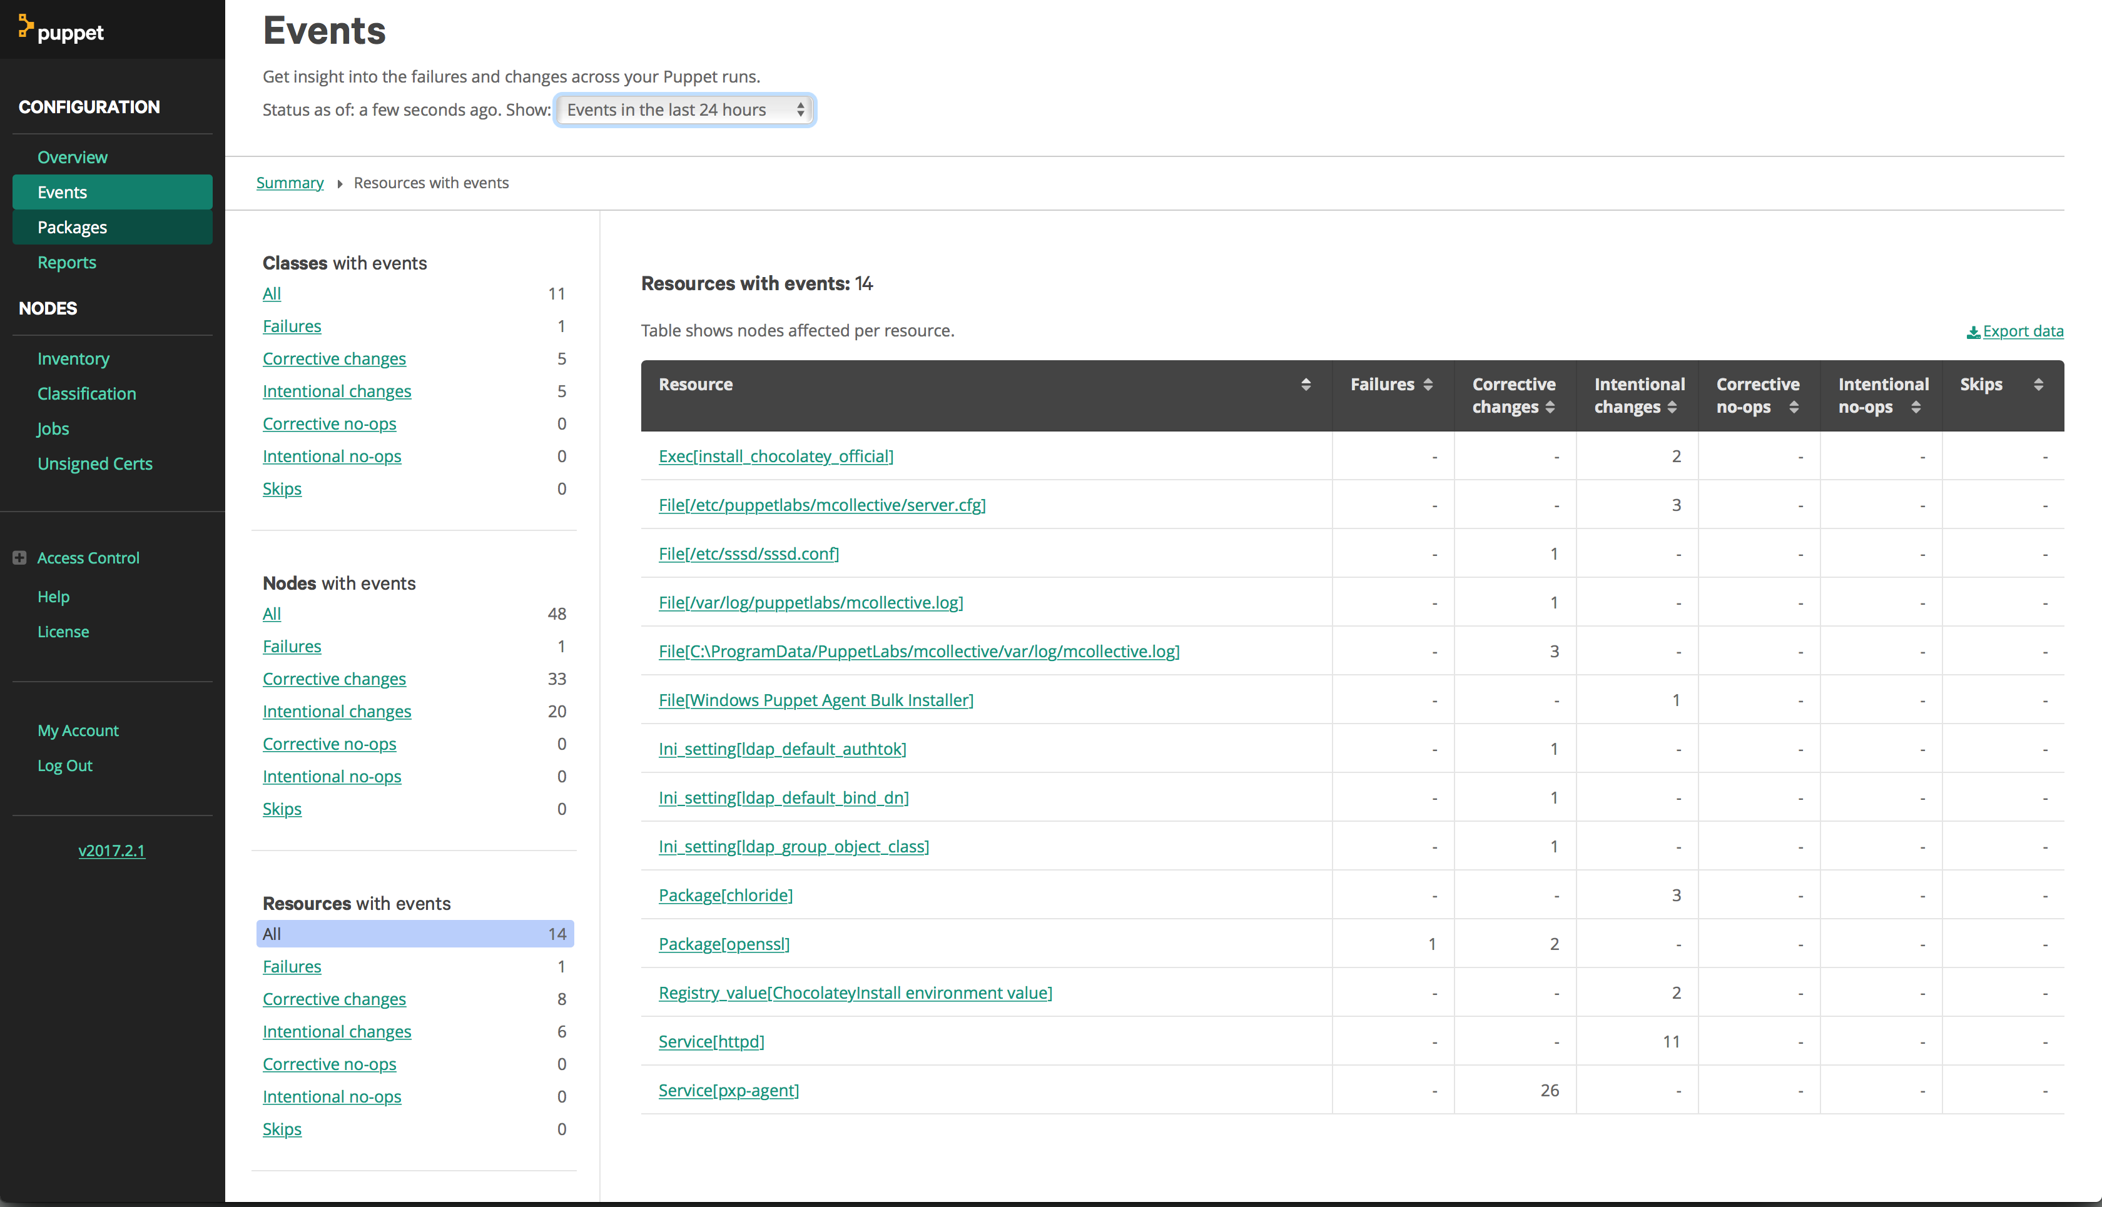2102x1207 pixels.
Task: Click the v2017.2.1 version link
Action: [x=111, y=851]
